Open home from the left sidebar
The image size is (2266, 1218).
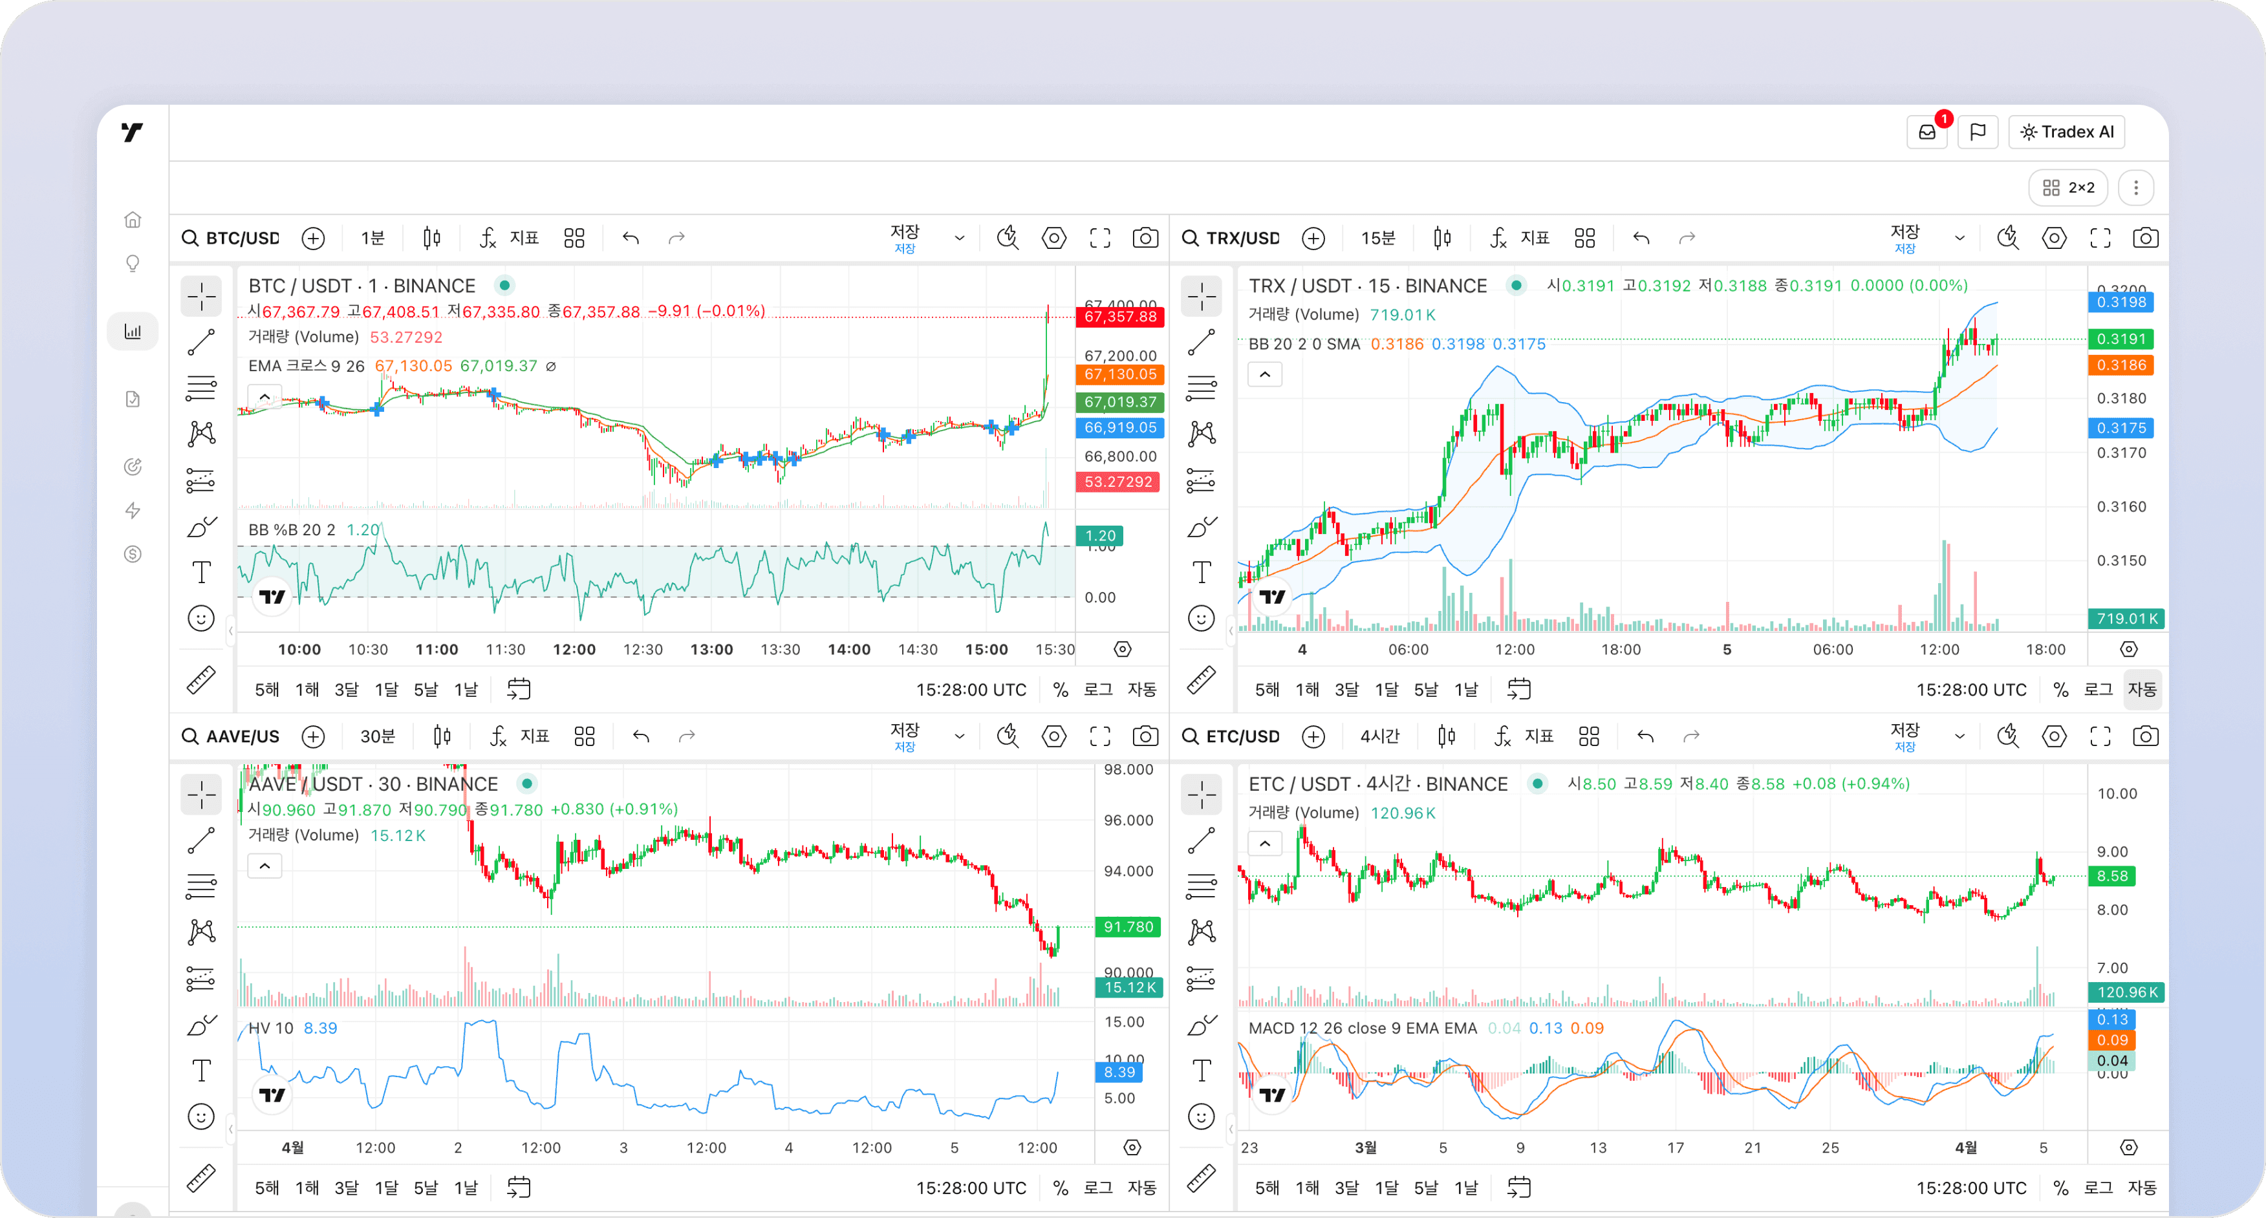point(133,219)
